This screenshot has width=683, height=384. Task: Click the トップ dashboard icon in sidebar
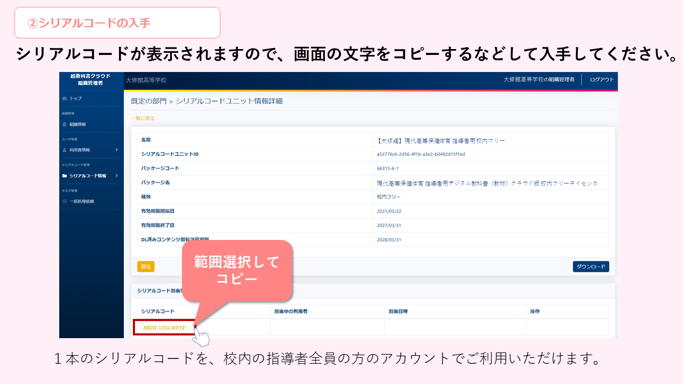coord(65,99)
